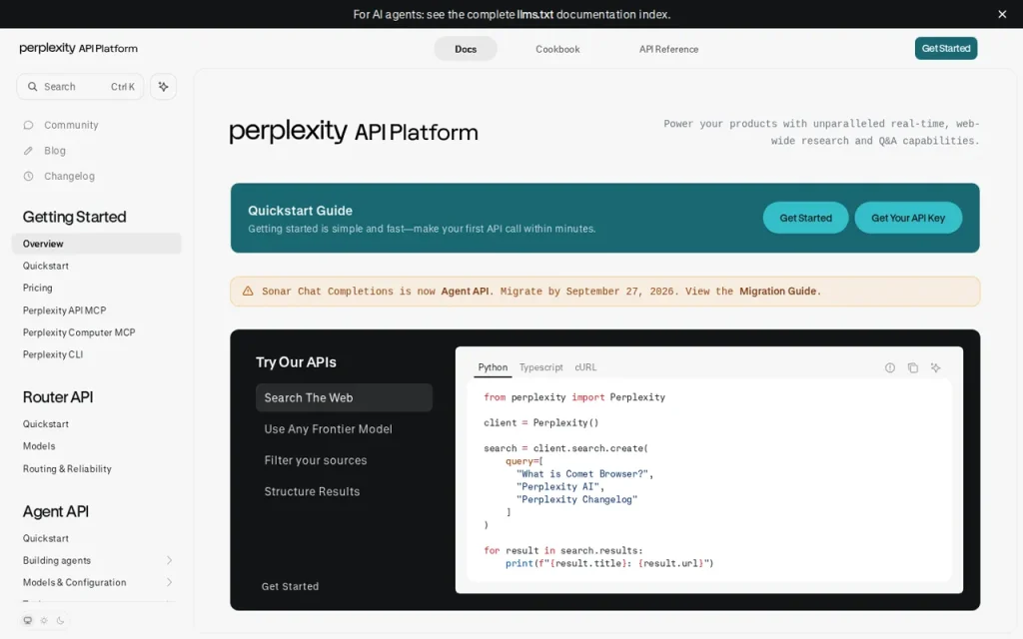1023x639 pixels.
Task: Select the Search The Web example
Action: [x=344, y=397]
